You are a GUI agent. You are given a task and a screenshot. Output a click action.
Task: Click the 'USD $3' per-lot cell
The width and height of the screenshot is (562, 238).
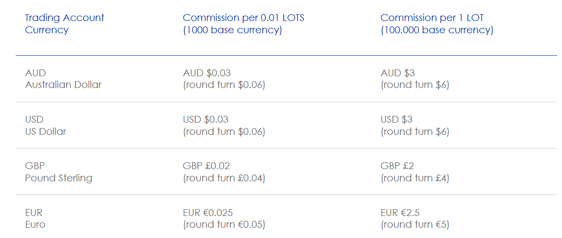tap(396, 120)
